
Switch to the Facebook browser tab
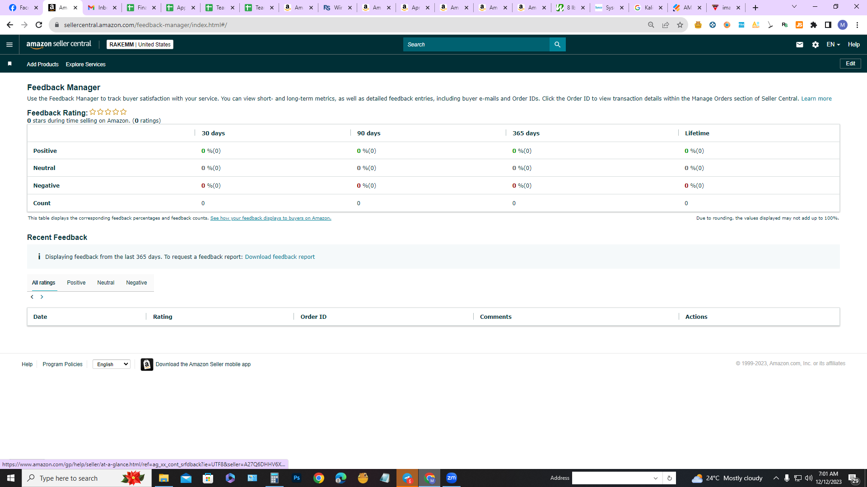(x=23, y=8)
